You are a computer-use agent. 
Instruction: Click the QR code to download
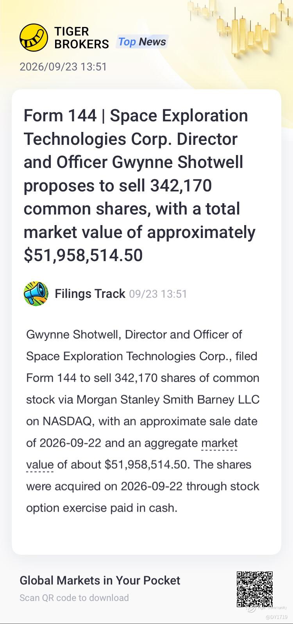[x=254, y=589]
